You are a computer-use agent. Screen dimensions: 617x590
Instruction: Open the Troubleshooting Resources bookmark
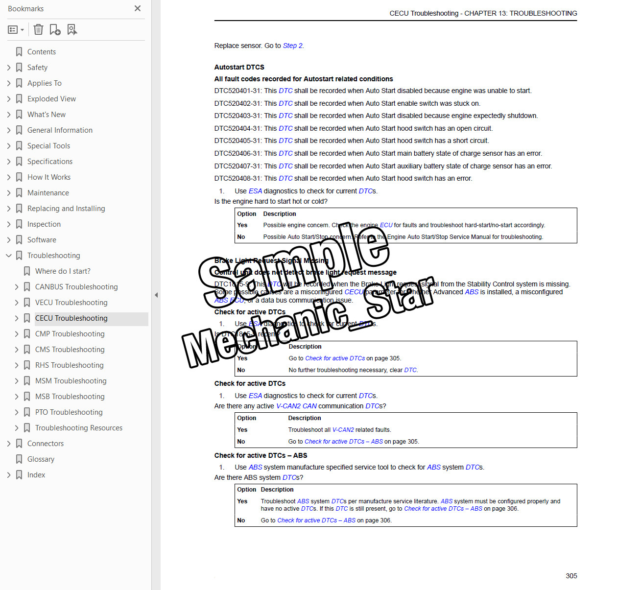[x=79, y=428]
